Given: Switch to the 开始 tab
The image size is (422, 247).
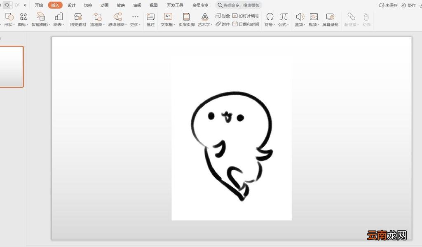Looking at the screenshot, I should pos(39,5).
